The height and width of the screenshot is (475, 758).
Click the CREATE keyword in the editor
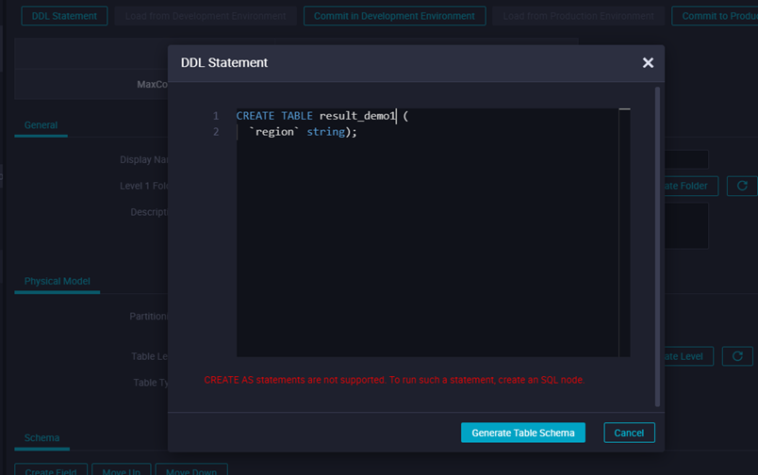coord(255,116)
